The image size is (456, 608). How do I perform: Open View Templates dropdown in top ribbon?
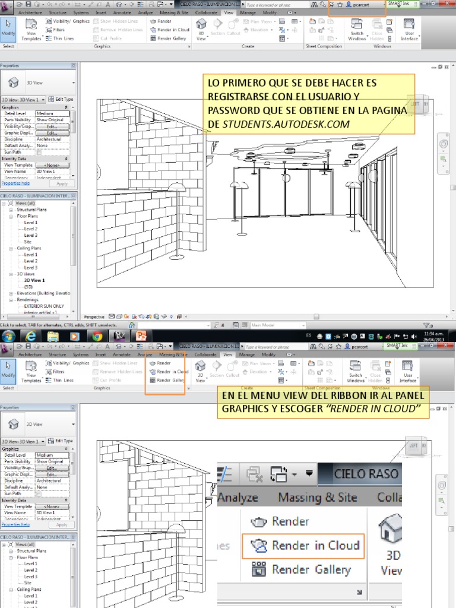tap(31, 30)
